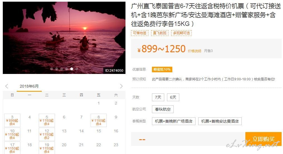Screen dimensions: 283x154
Task: Open the 价格说明 price explanation link
Action: tap(194, 51)
